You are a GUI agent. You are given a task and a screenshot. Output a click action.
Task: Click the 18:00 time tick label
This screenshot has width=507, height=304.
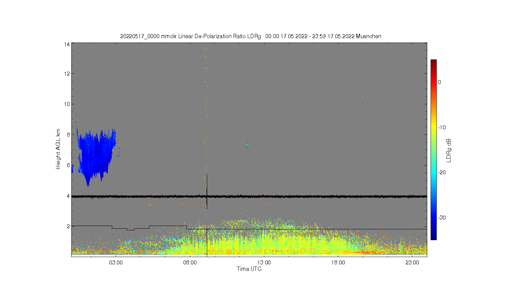pos(338,263)
